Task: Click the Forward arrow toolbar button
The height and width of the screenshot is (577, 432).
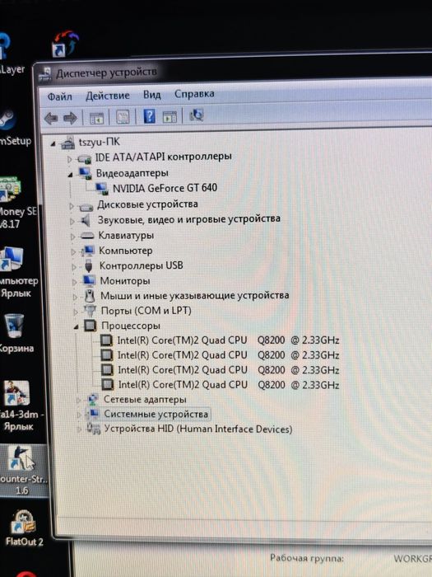Action: [x=70, y=118]
